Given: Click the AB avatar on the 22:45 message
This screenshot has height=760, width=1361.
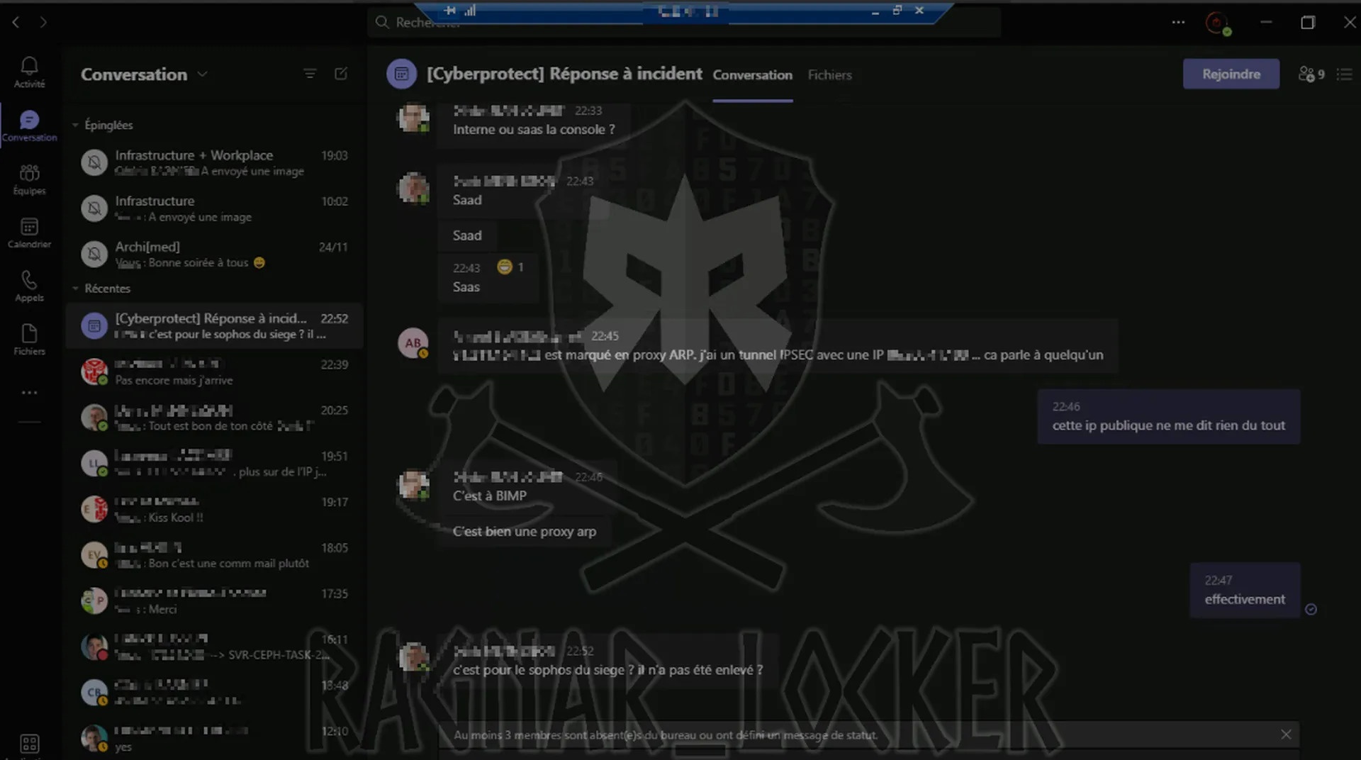Looking at the screenshot, I should click(x=413, y=343).
